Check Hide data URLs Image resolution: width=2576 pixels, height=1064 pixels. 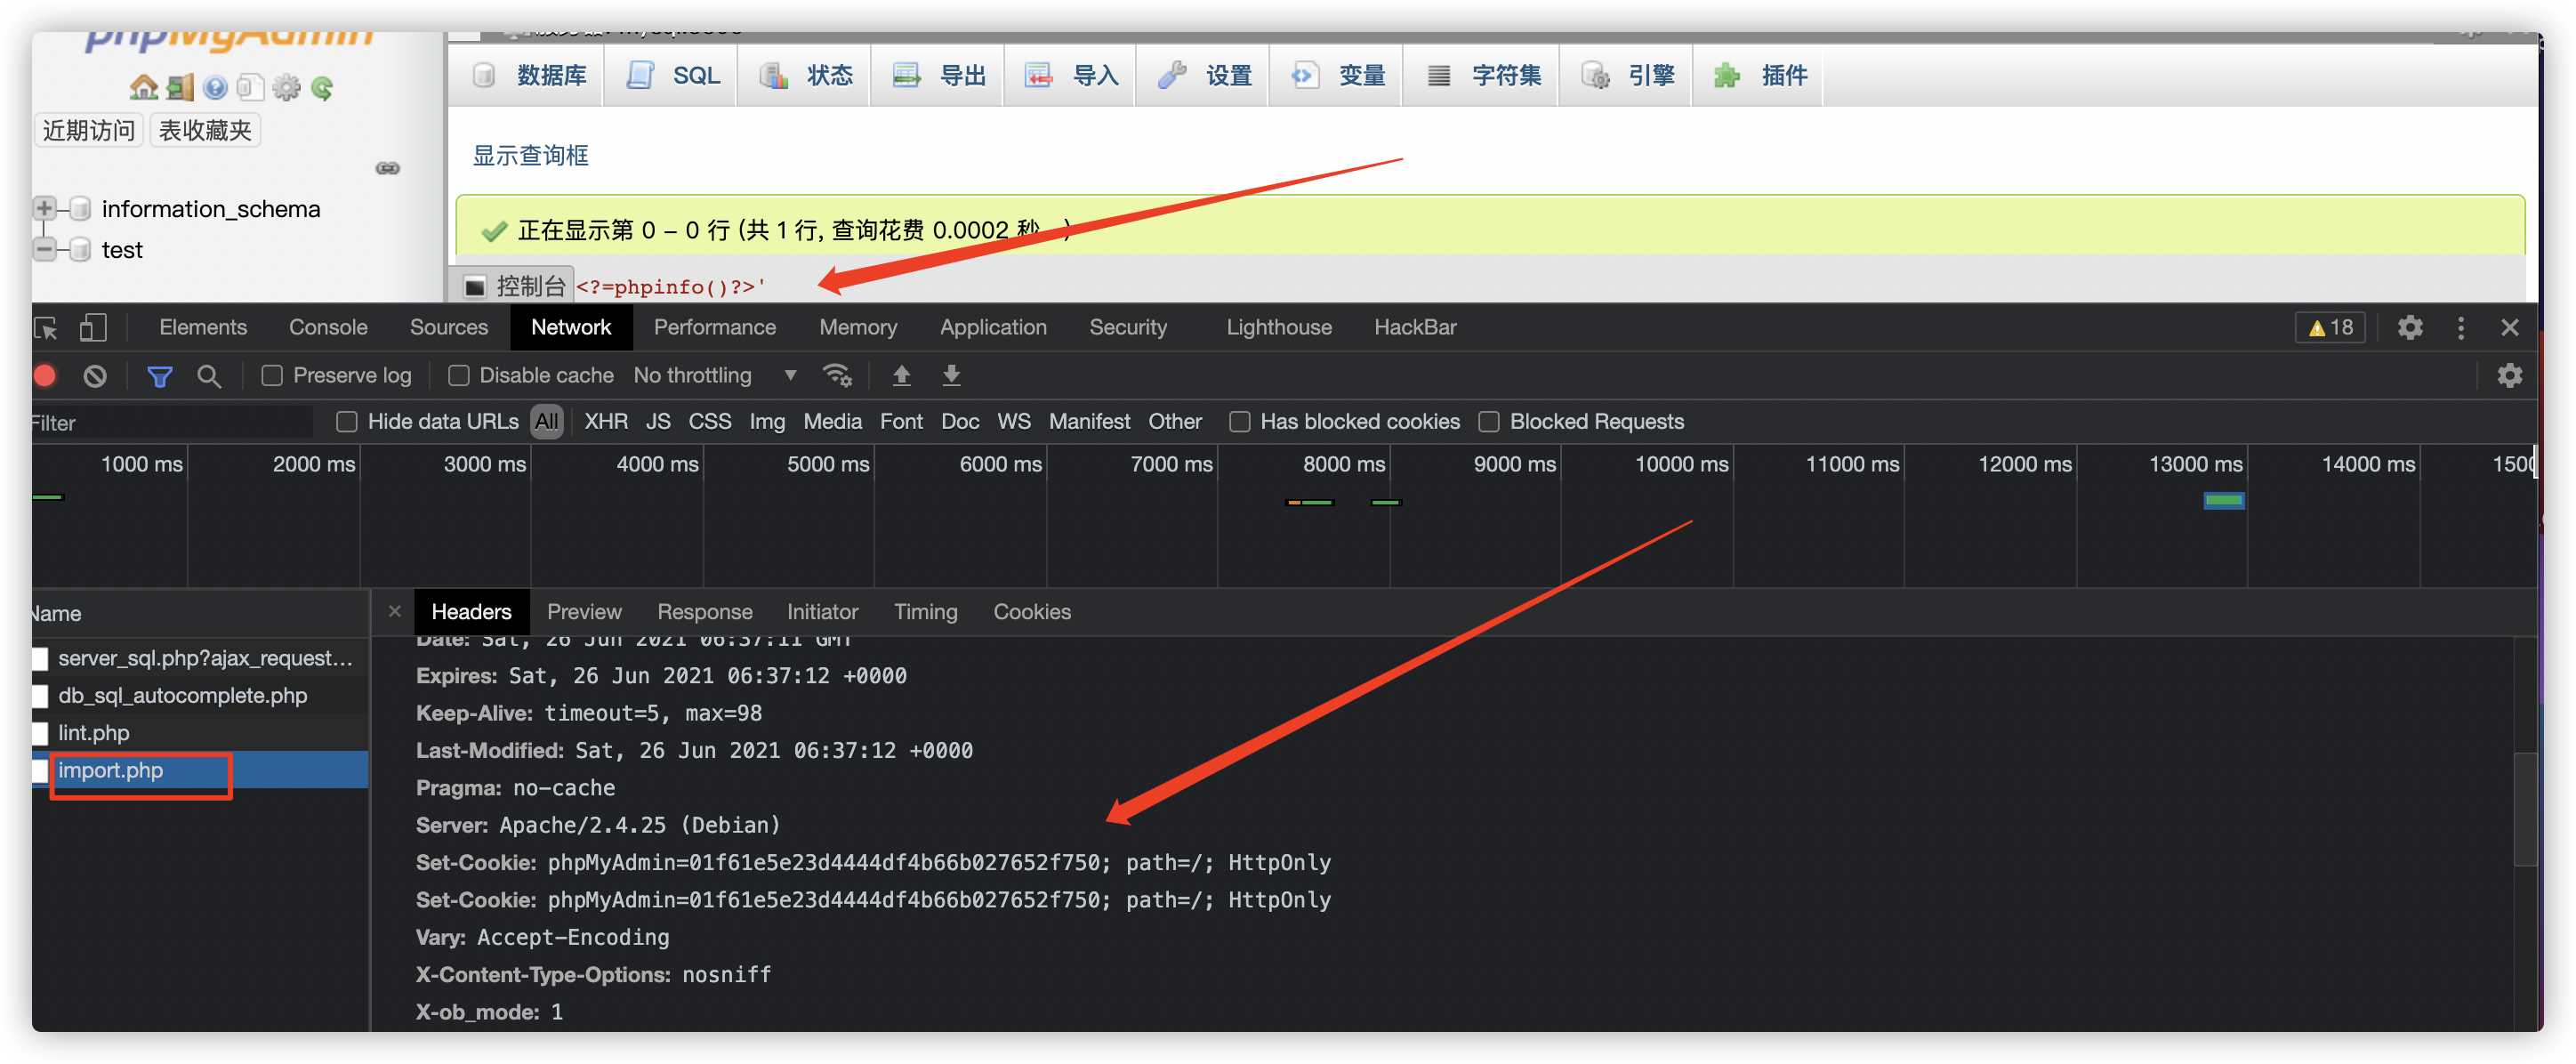347,422
